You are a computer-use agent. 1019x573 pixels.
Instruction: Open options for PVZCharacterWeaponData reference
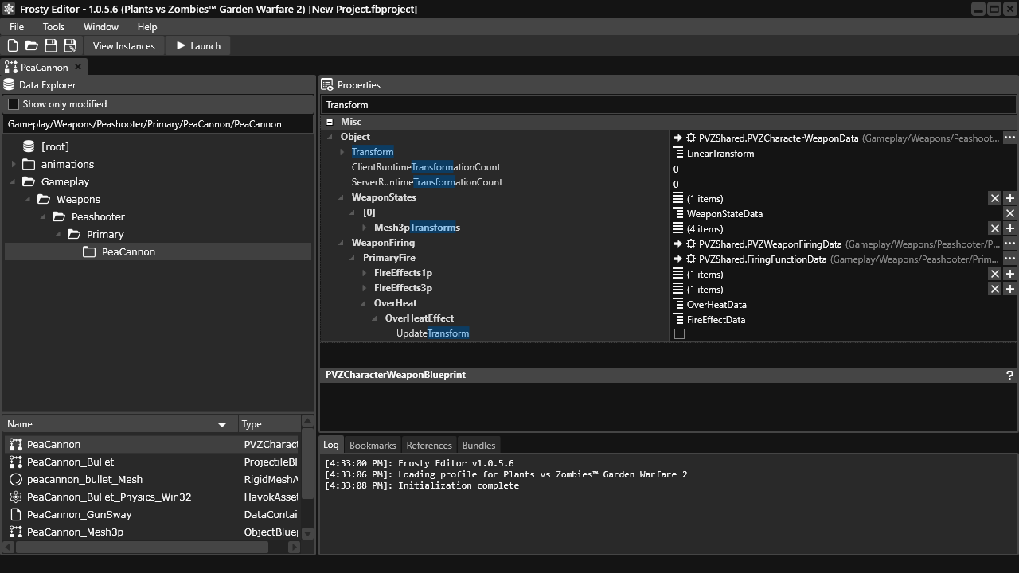(x=1009, y=138)
